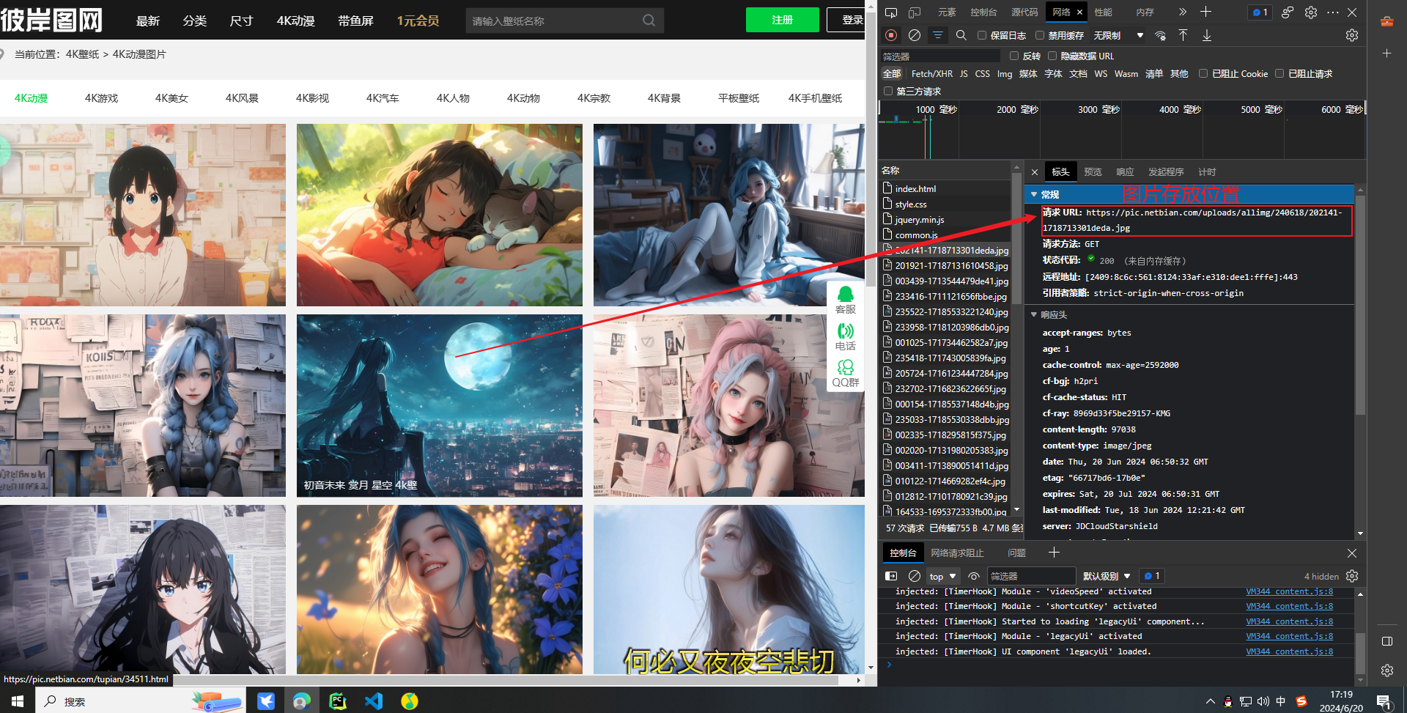Check the 隐藏数据 URL option
Viewport: 1407px width, 713px height.
click(1052, 56)
